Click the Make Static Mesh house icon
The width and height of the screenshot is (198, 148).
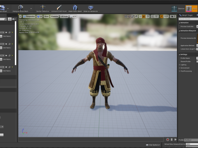click(75, 8)
